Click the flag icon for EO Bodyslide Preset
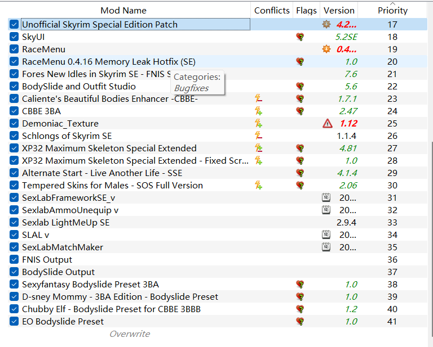 coord(300,322)
